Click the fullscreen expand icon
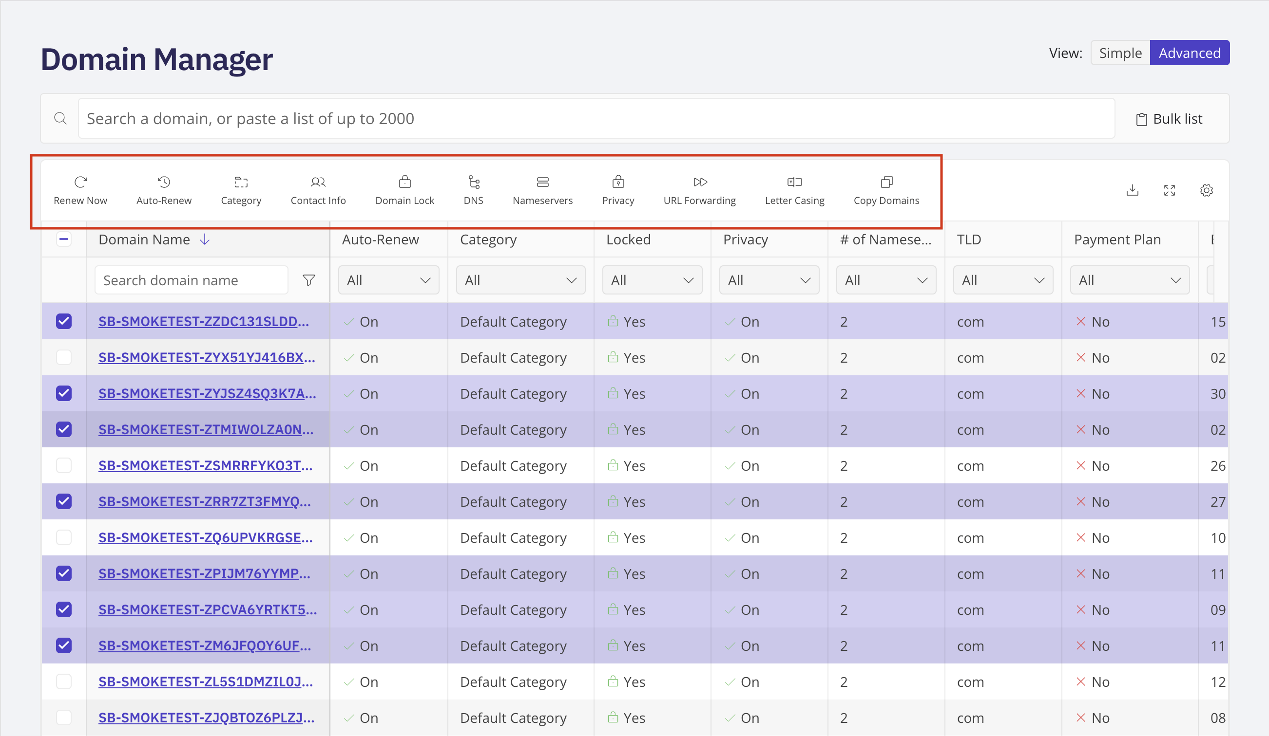Viewport: 1269px width, 736px height. coord(1170,190)
